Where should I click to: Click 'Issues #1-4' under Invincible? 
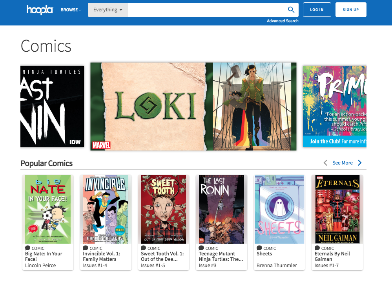pos(95,266)
